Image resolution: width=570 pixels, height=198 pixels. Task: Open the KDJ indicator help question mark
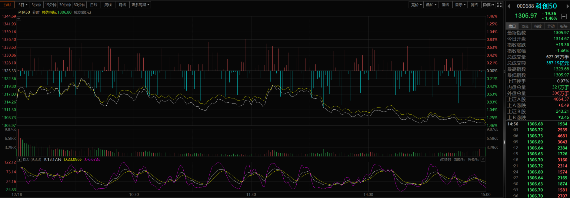point(20,159)
